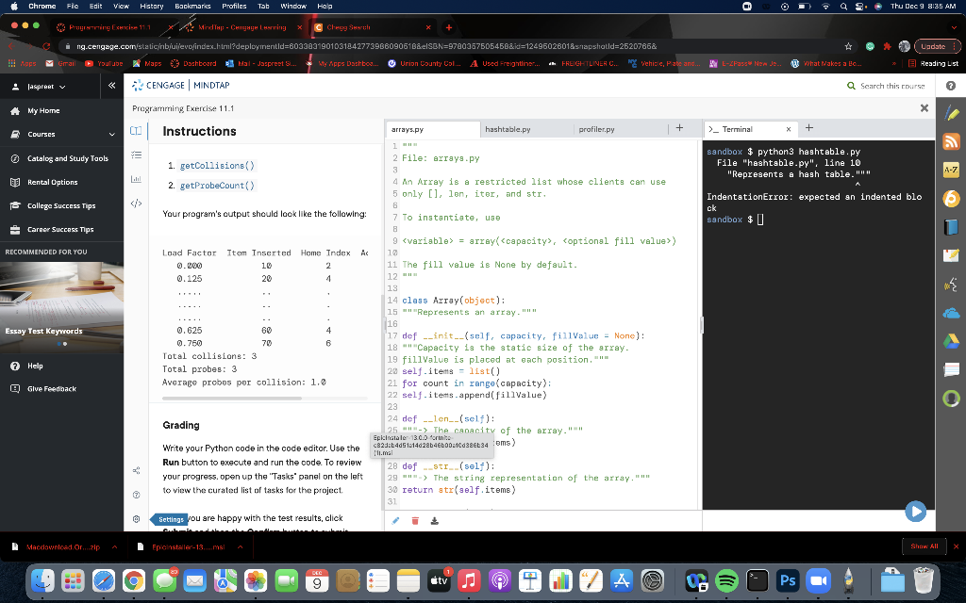The height and width of the screenshot is (603, 966).
Task: Switch to the profiler.py tab
Action: 596,129
